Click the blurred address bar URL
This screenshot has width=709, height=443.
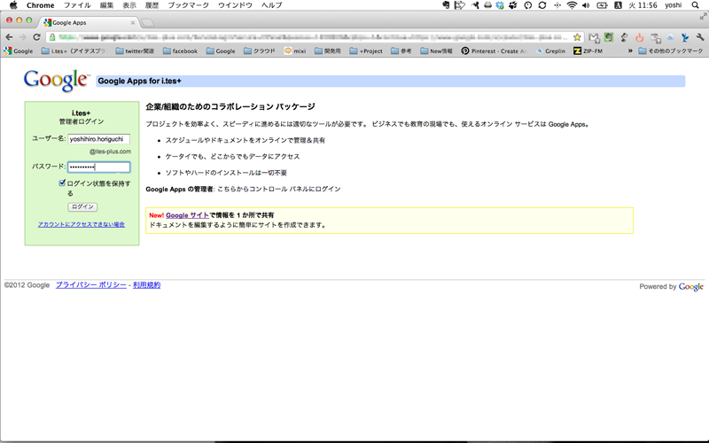tap(312, 37)
